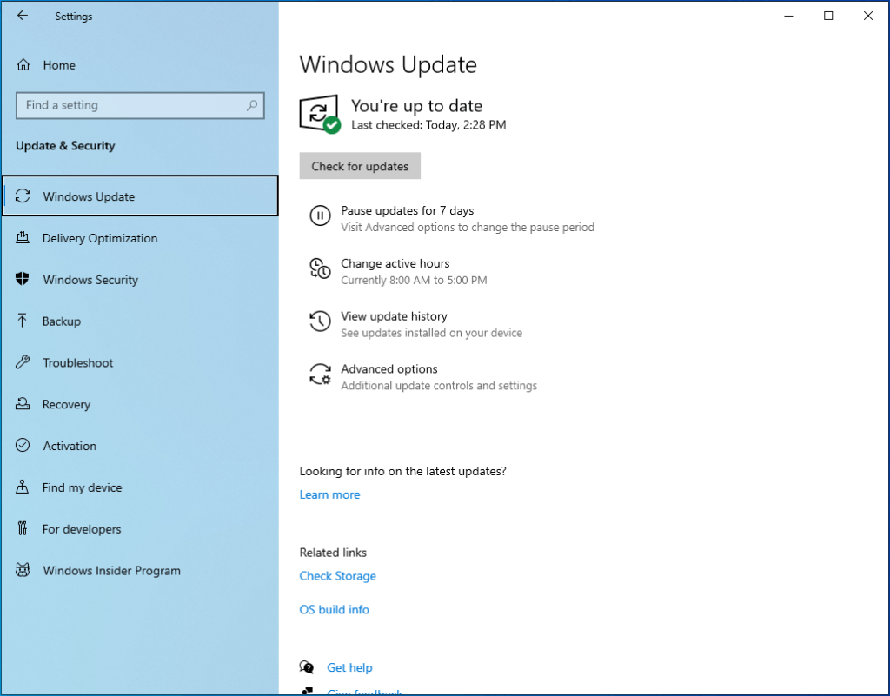Click the Check Storage link
The height and width of the screenshot is (696, 890).
[x=337, y=575]
